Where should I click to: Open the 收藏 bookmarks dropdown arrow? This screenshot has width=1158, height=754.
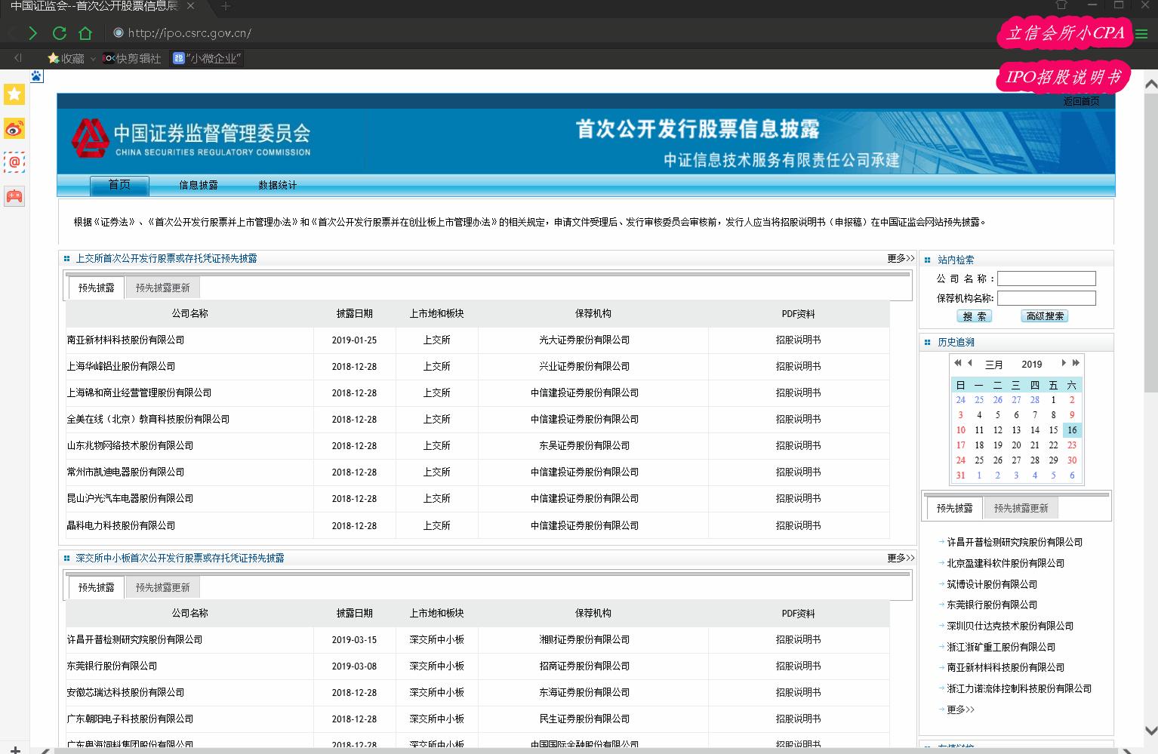tap(92, 58)
